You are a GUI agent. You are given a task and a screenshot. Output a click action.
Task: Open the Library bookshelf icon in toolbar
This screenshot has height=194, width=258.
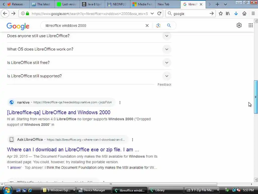point(228,14)
